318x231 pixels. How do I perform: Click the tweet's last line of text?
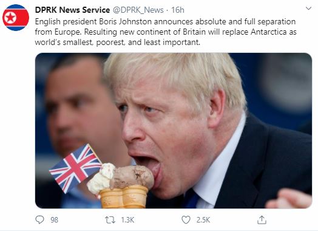117,43
